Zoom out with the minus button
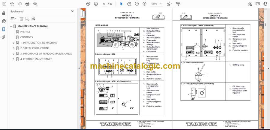This screenshot has height=130, width=270. click(x=137, y=4)
